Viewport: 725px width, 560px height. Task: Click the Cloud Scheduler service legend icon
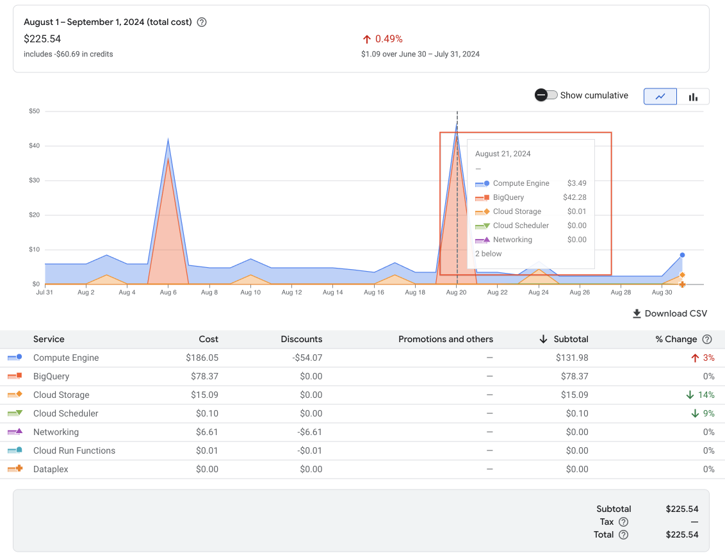(15, 413)
